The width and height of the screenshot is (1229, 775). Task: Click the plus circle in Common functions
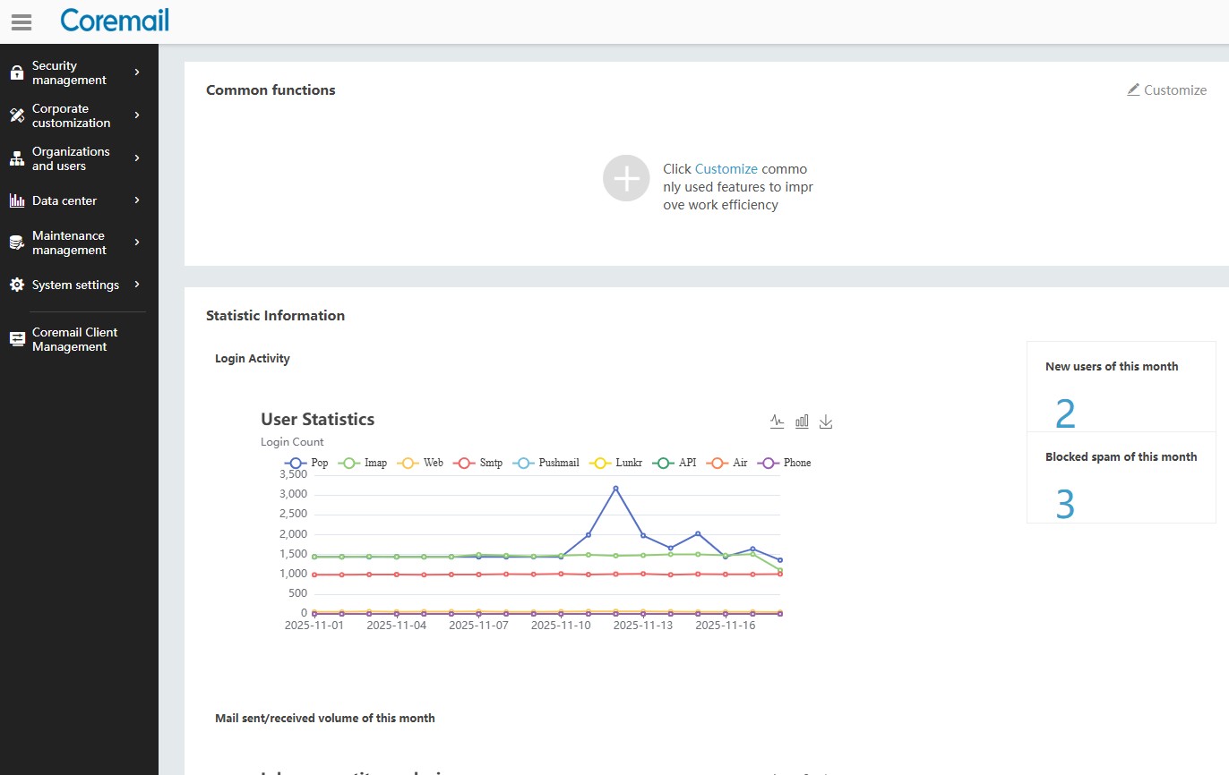[x=625, y=178]
